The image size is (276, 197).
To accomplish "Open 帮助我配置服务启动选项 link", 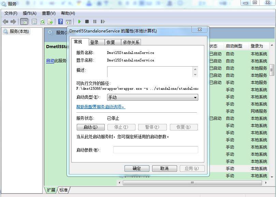I will 101,107.
